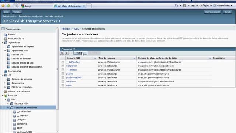236x133 pixels.
Task: Click the poolHR database icon in tree
Action: (15, 128)
